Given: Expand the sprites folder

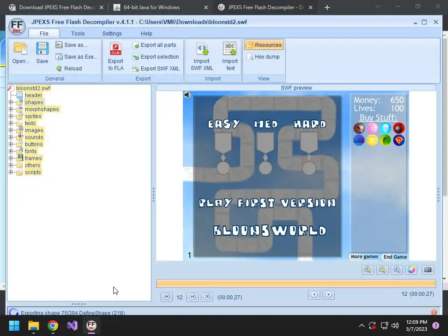Looking at the screenshot, I should point(10,116).
